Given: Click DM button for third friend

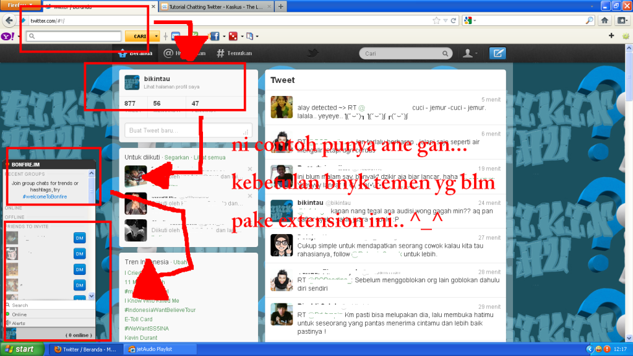Looking at the screenshot, I should (80, 269).
